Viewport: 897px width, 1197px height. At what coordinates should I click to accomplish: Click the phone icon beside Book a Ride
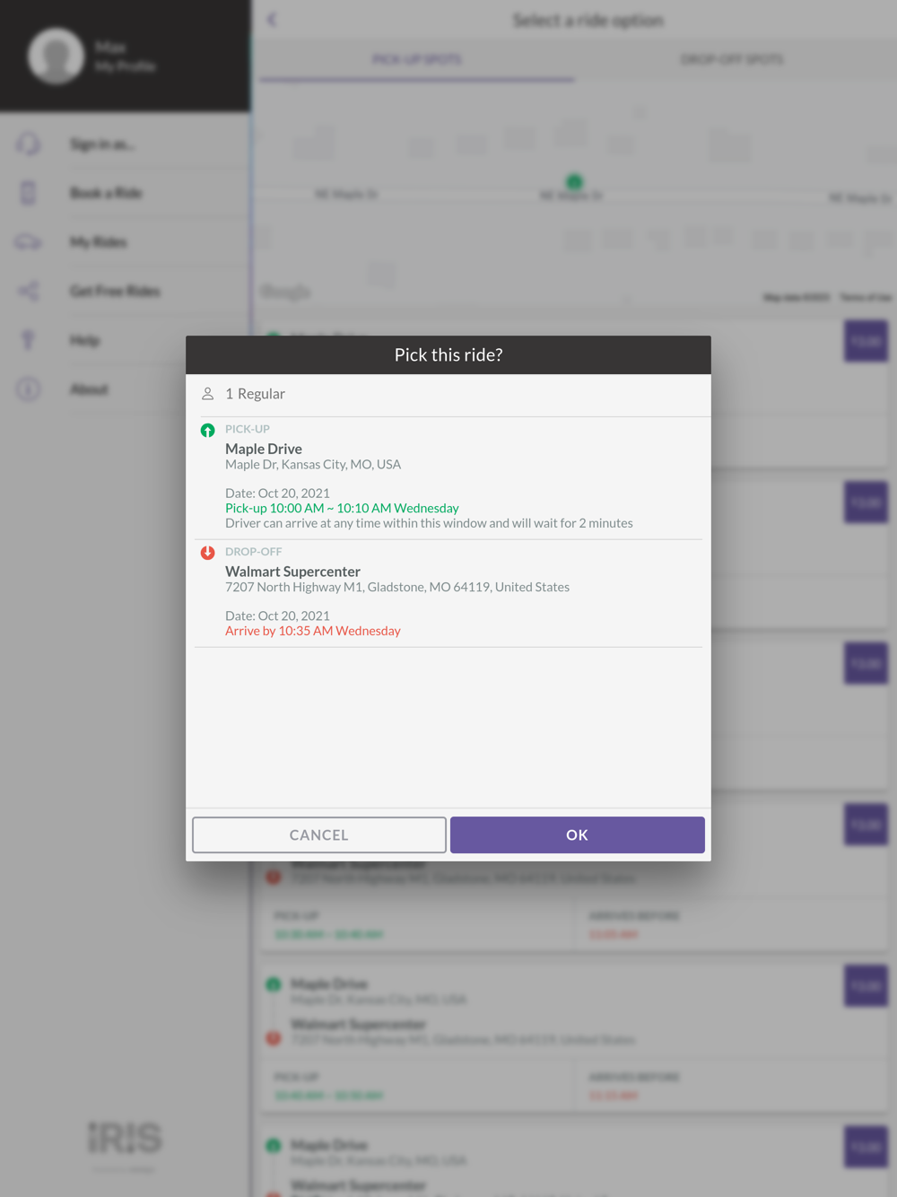coord(29,193)
